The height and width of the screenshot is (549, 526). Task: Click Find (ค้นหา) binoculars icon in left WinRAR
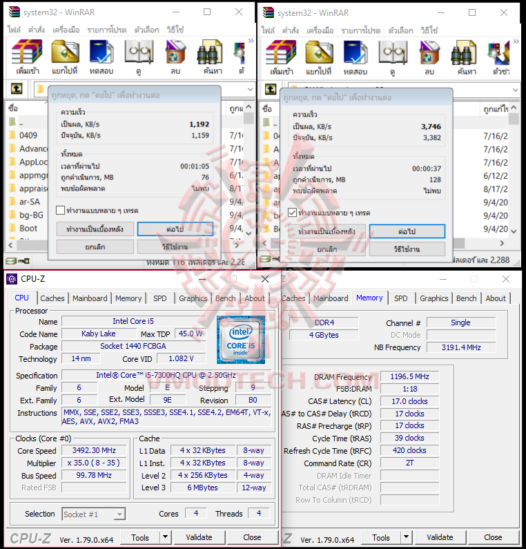[210, 52]
